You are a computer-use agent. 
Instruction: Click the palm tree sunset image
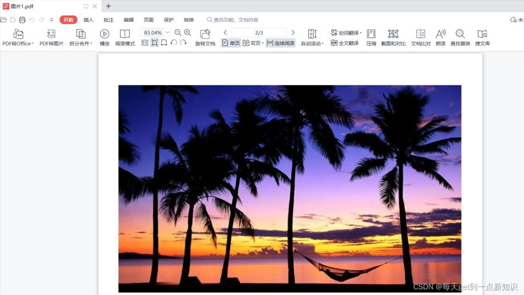point(290,188)
